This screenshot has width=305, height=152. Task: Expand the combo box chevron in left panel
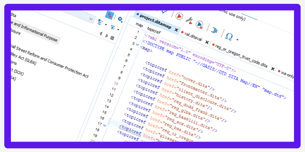pyautogui.click(x=91, y=19)
